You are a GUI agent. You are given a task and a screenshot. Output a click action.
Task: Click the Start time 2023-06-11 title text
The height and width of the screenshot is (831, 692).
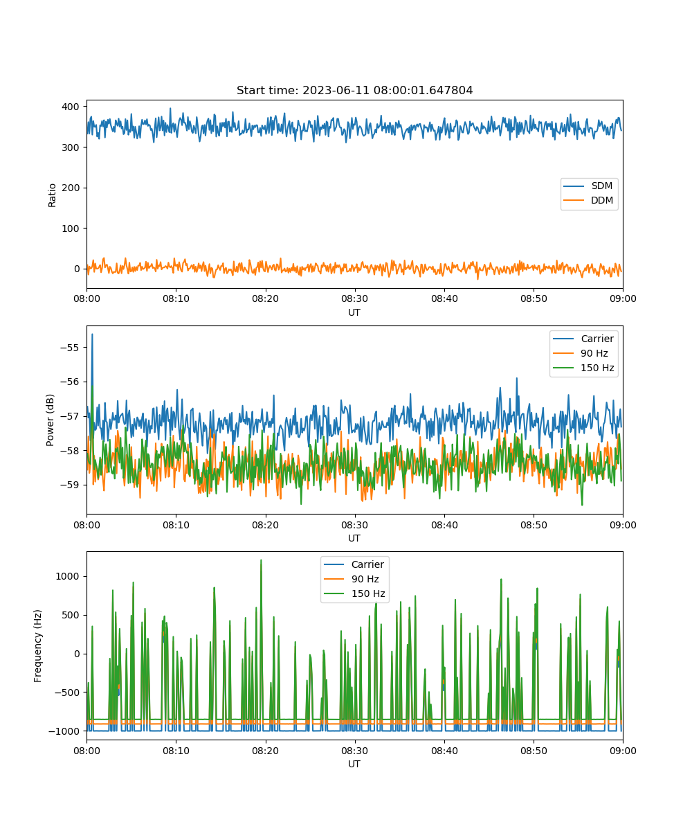(x=354, y=91)
